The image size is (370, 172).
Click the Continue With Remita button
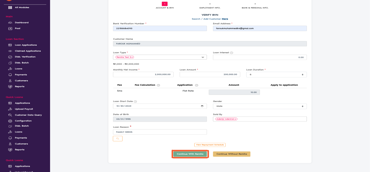pos(190,154)
